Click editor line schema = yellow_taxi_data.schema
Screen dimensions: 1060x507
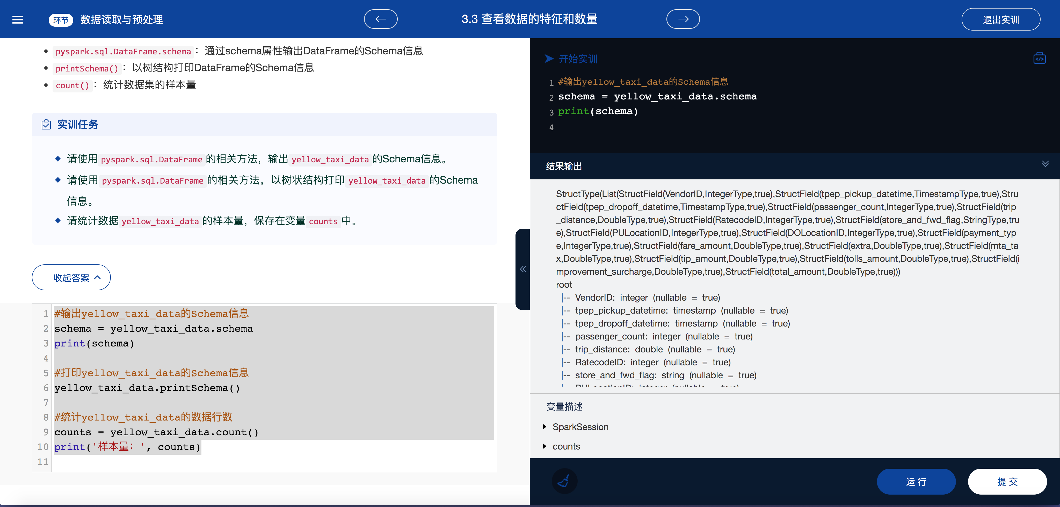(x=657, y=96)
